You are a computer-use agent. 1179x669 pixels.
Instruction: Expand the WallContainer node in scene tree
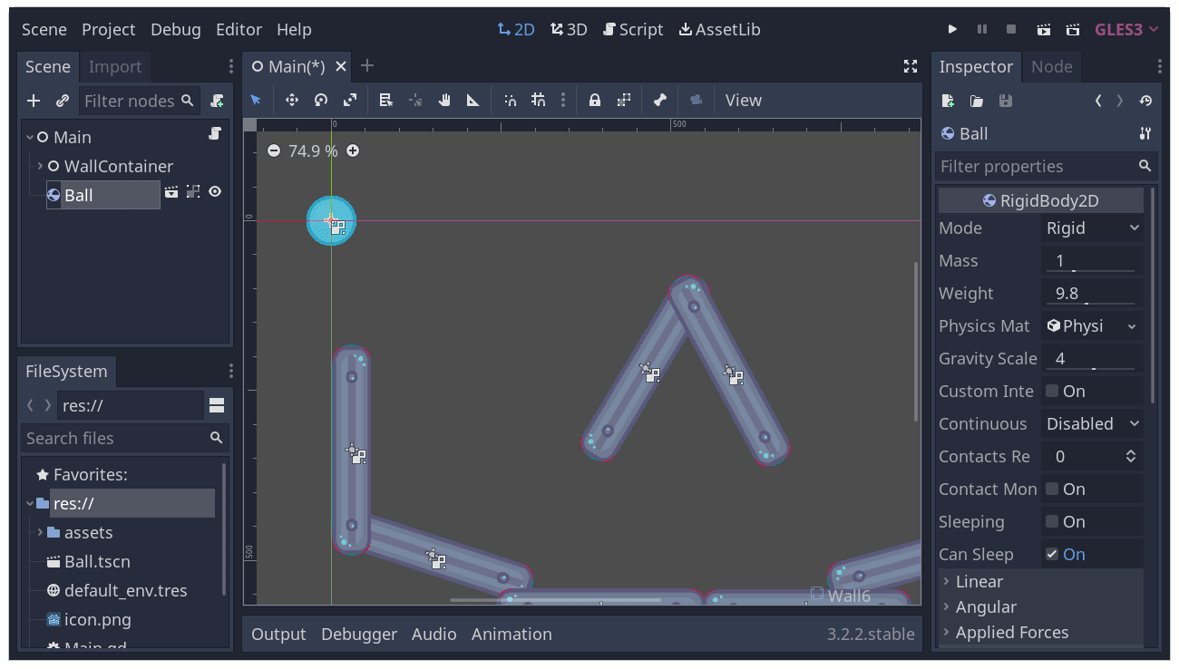click(x=40, y=167)
